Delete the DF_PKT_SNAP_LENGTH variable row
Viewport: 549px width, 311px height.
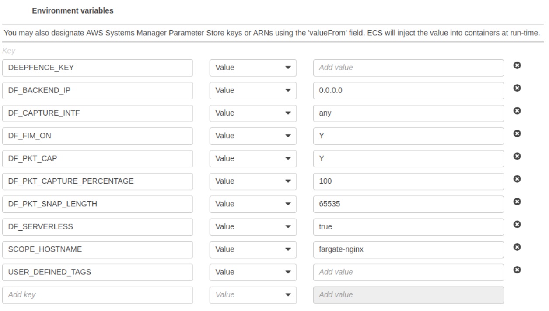[x=517, y=201]
